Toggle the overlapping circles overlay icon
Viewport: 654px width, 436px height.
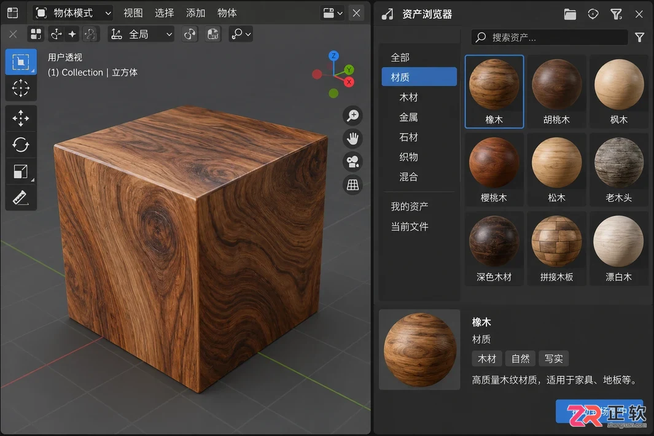pos(190,34)
